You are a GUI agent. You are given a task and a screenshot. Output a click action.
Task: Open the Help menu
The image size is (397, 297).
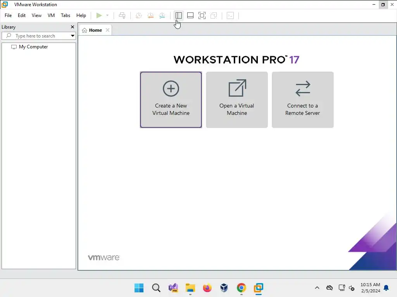[x=81, y=15]
